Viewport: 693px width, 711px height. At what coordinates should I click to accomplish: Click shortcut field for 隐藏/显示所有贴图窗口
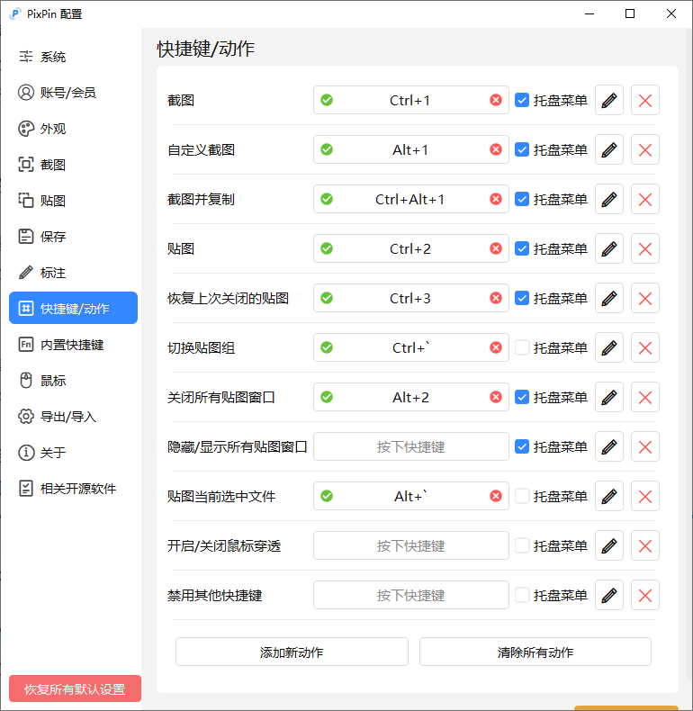pyautogui.click(x=411, y=446)
